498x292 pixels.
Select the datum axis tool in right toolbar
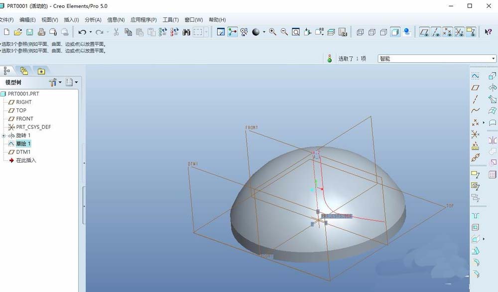pos(475,99)
